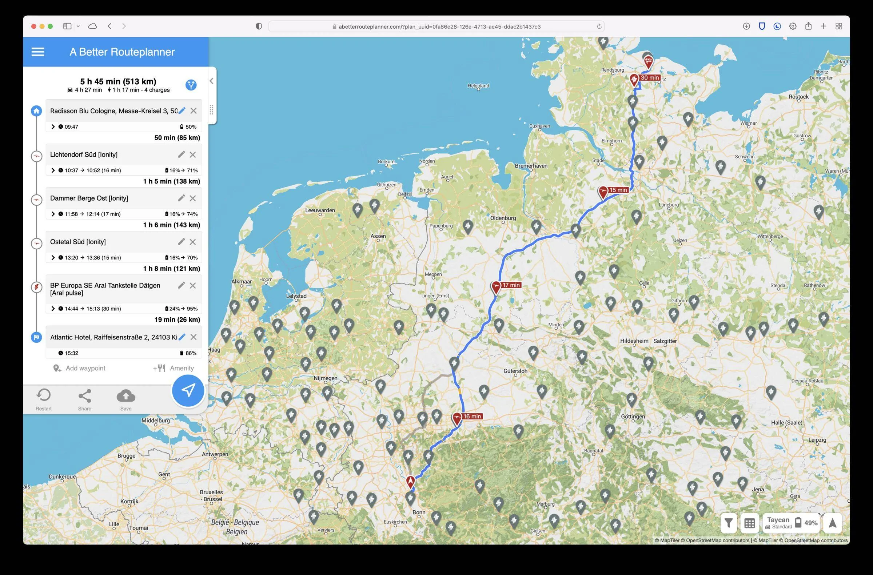This screenshot has height=575, width=873.
Task: Open the table grid view icon
Action: [749, 523]
